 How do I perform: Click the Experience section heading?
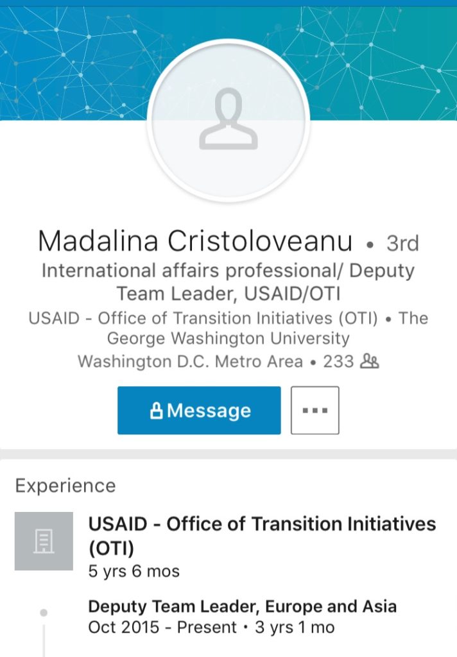point(65,486)
